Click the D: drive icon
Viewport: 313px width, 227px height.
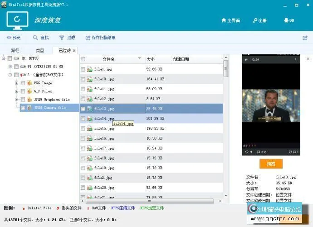pyautogui.click(x=16, y=58)
